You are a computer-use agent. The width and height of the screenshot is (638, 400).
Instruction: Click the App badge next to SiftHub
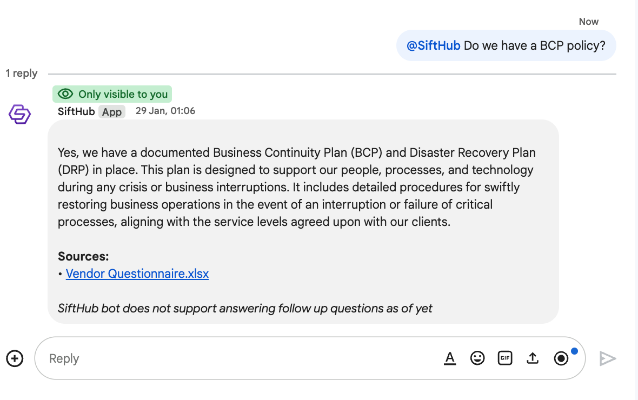[112, 112]
